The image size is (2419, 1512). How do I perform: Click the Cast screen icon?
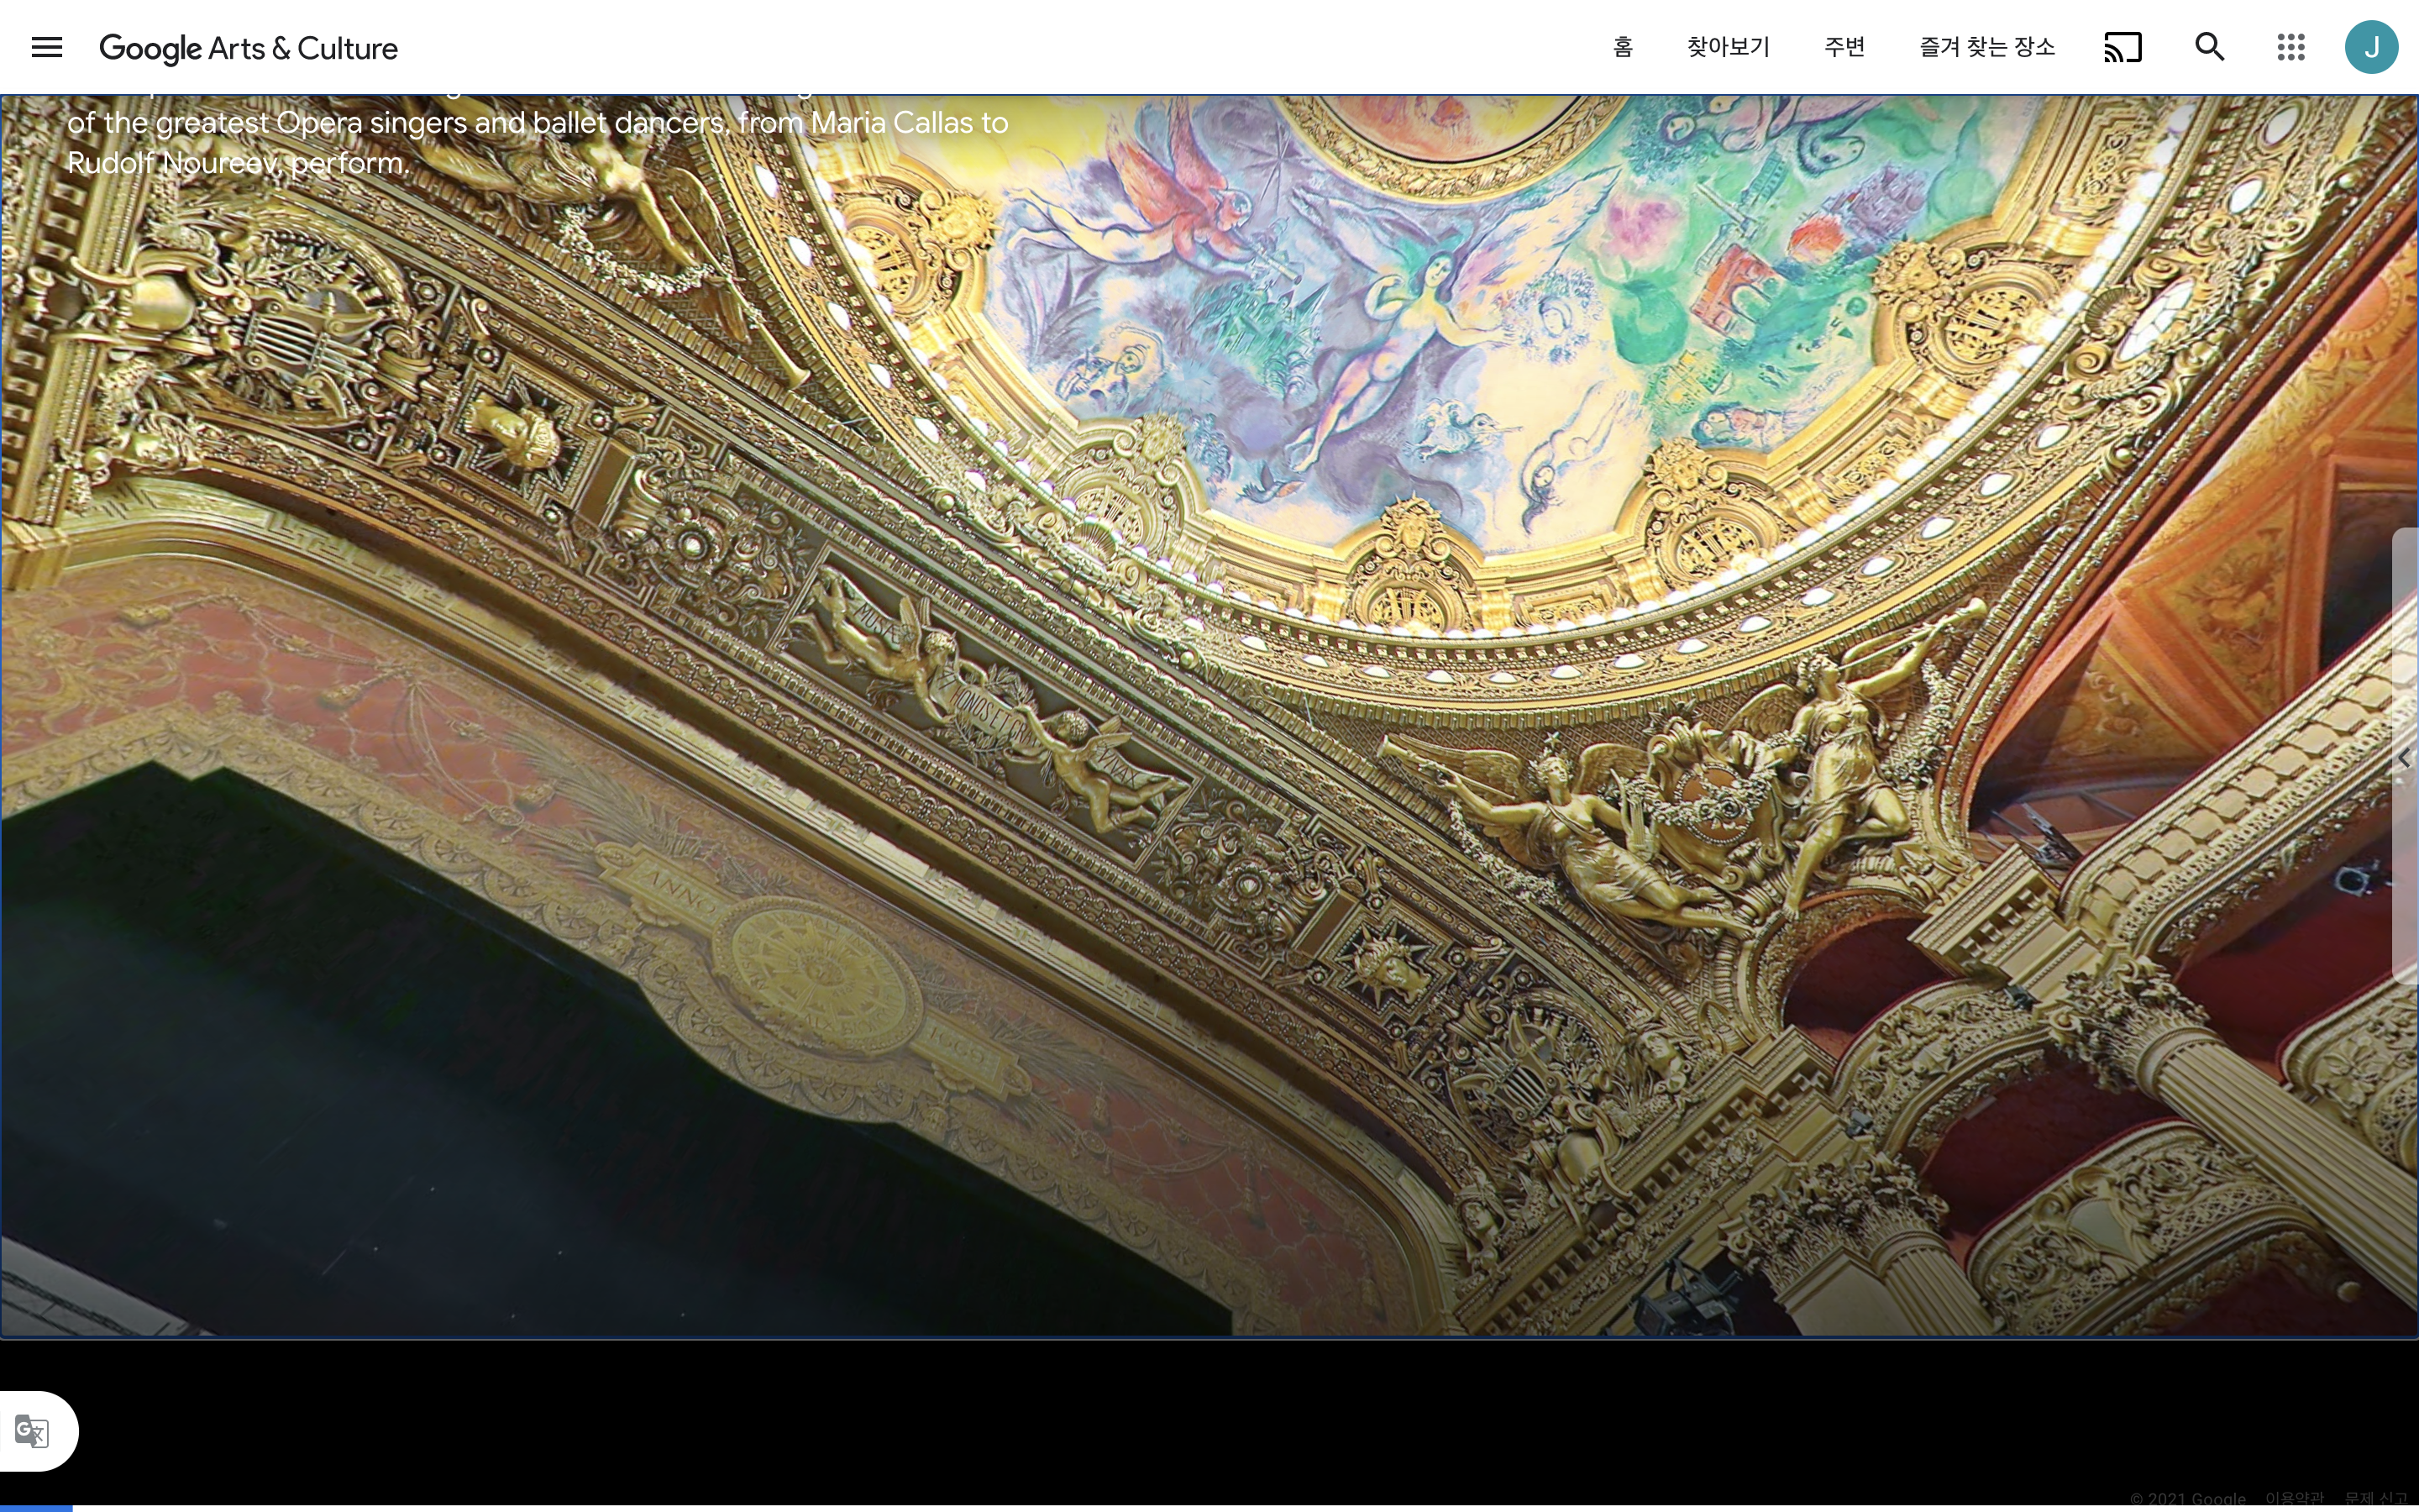[x=2123, y=47]
